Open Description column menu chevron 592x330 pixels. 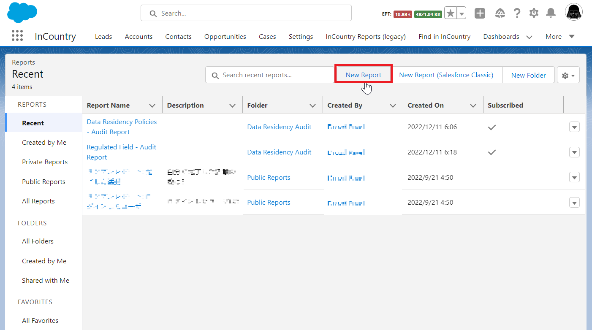click(x=233, y=105)
